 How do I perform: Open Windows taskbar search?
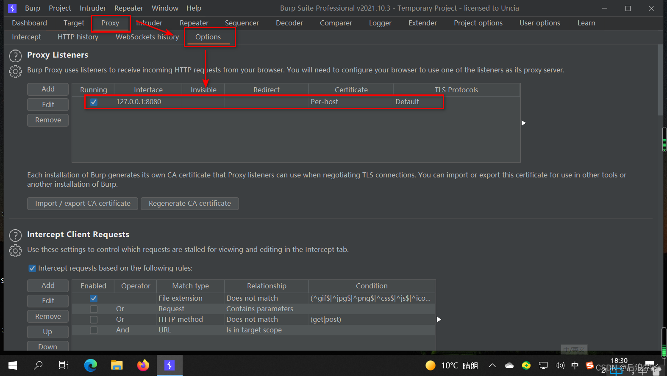point(38,365)
